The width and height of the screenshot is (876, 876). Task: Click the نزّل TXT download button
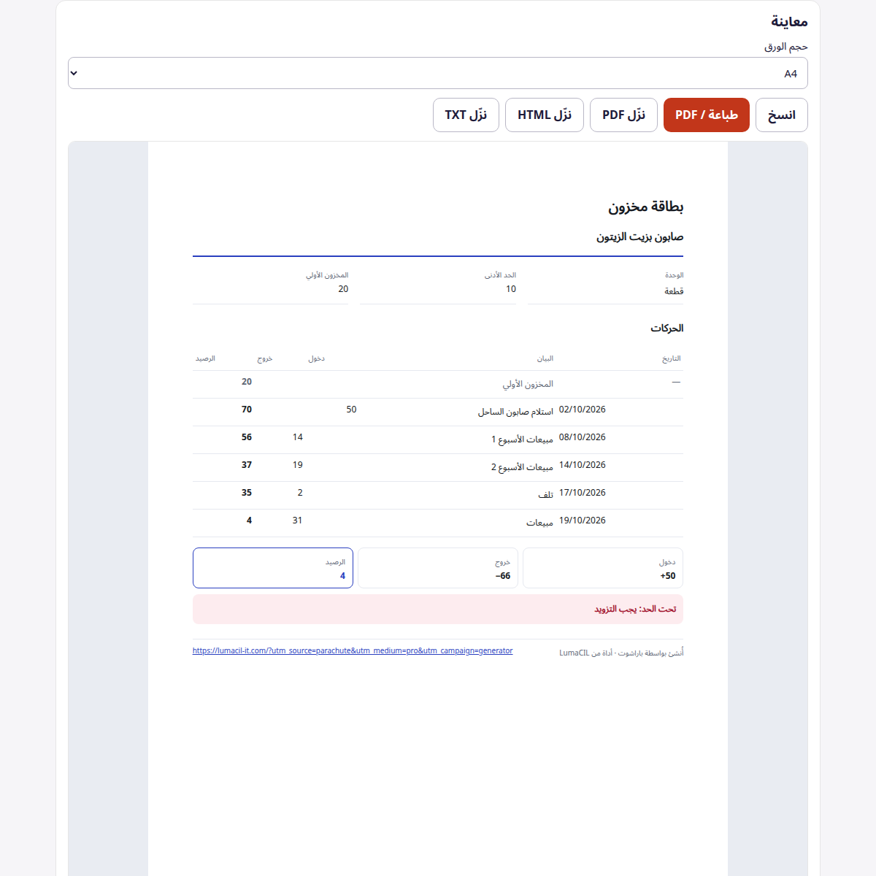pos(466,115)
